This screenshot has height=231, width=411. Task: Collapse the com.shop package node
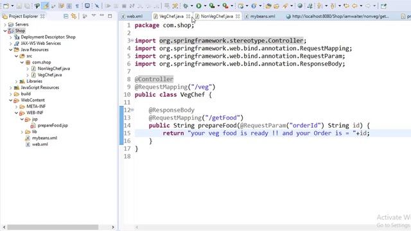pos(22,62)
